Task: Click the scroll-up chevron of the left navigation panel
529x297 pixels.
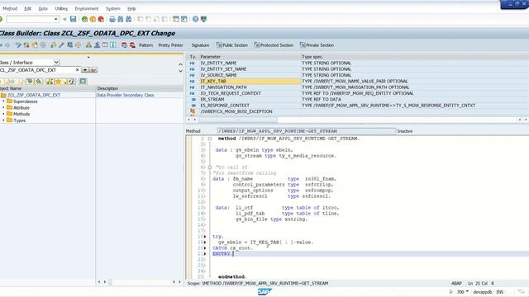Action: point(180,64)
